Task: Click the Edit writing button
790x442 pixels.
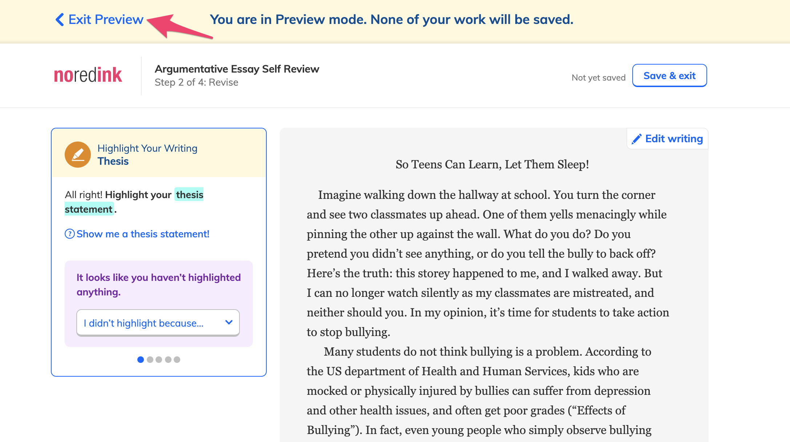Action: point(668,139)
